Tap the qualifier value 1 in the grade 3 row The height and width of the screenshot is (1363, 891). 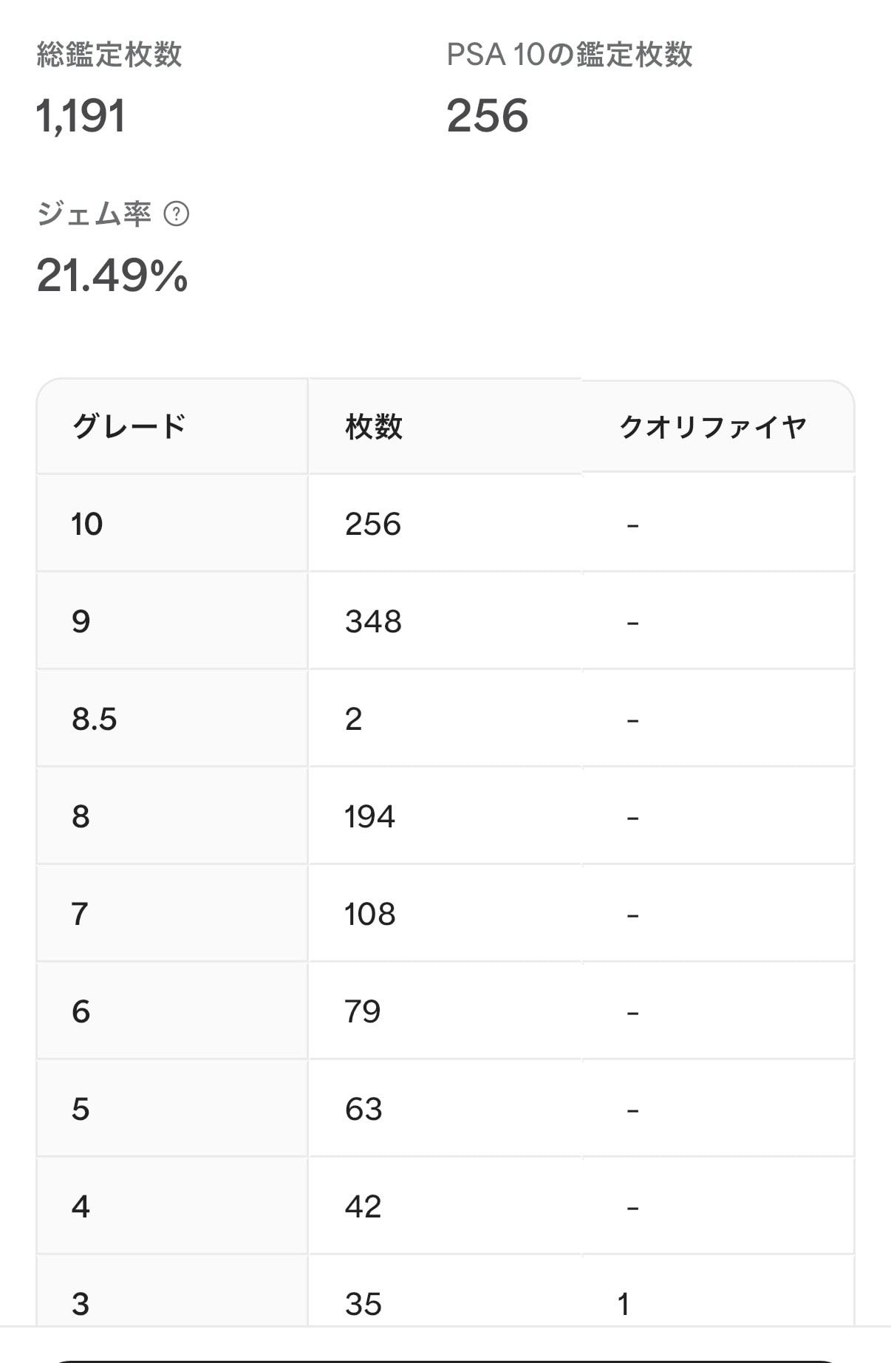pos(624,1305)
